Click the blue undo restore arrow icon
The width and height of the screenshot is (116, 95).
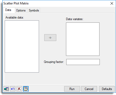(13, 89)
